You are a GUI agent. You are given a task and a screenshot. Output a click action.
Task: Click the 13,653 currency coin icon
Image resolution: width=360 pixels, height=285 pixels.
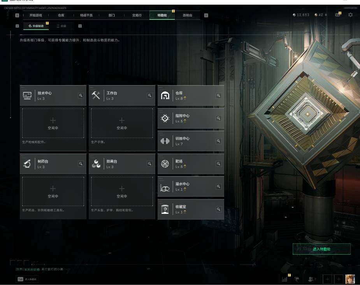click(294, 15)
